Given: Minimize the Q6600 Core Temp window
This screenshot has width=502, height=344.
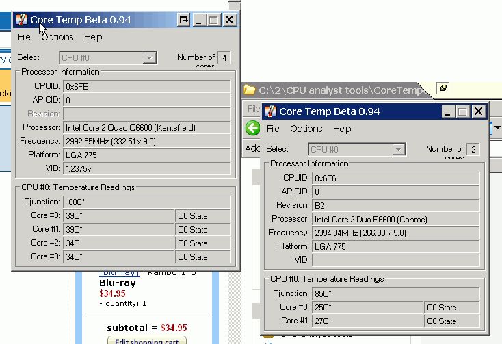Looking at the screenshot, I should (x=198, y=20).
